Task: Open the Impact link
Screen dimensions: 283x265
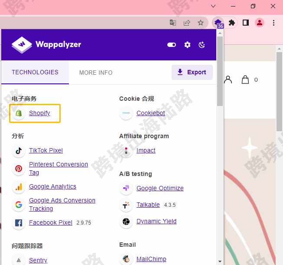Action: tap(146, 150)
